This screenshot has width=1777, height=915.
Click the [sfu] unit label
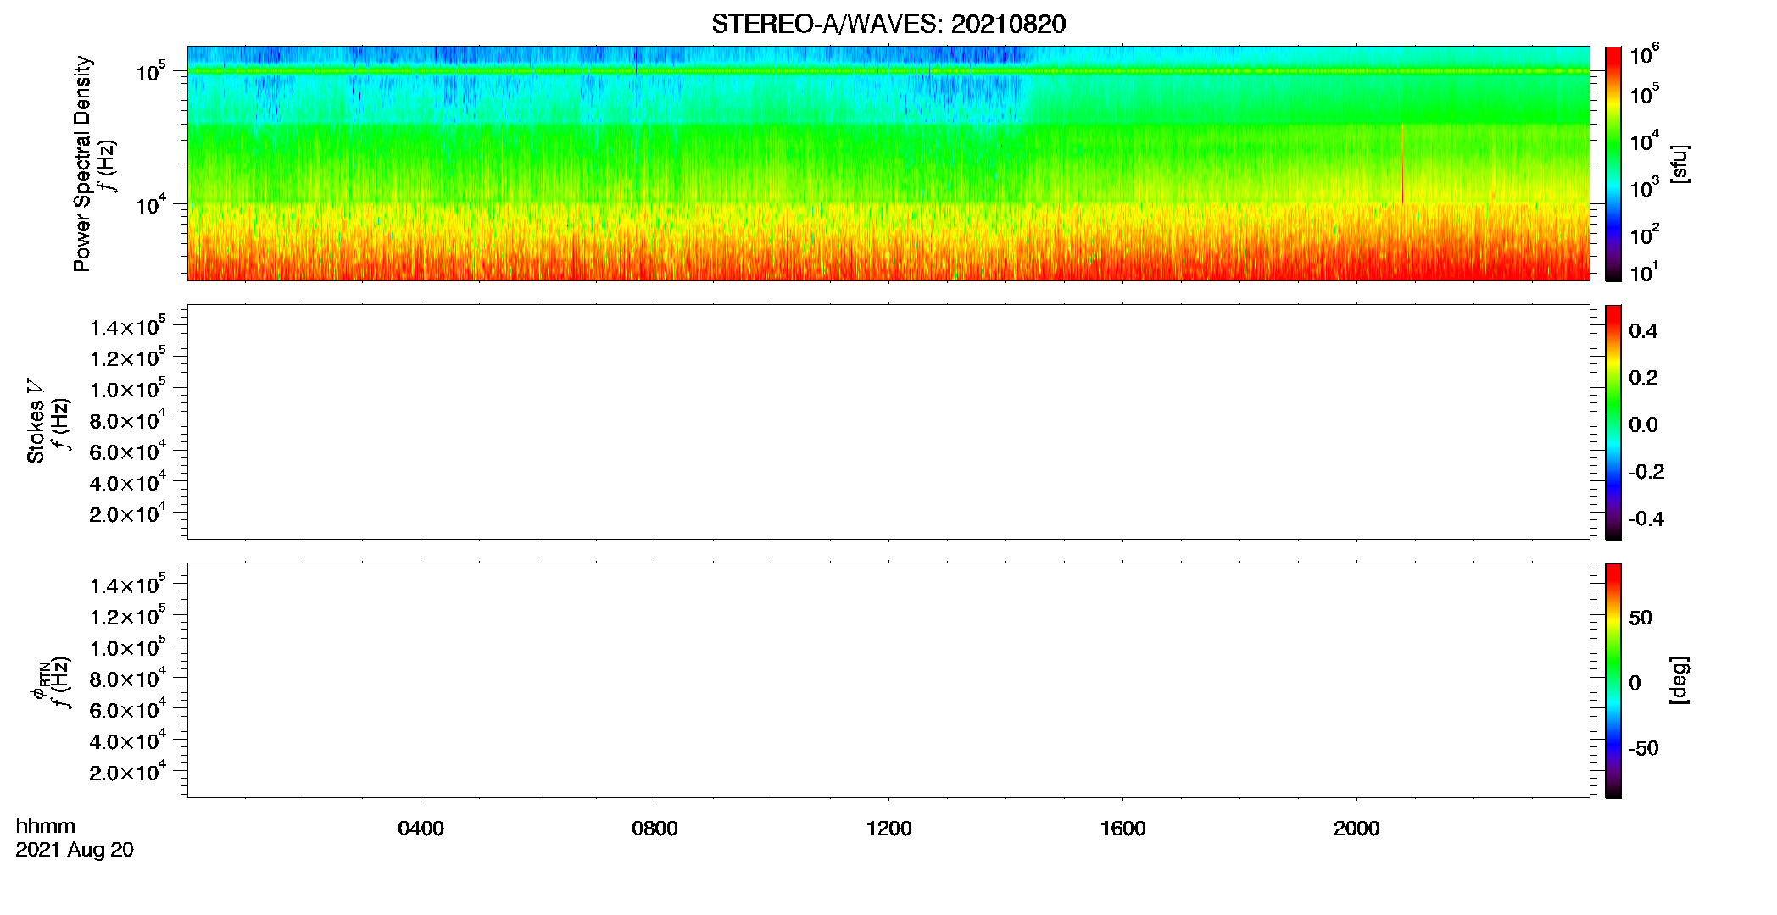click(x=1680, y=164)
